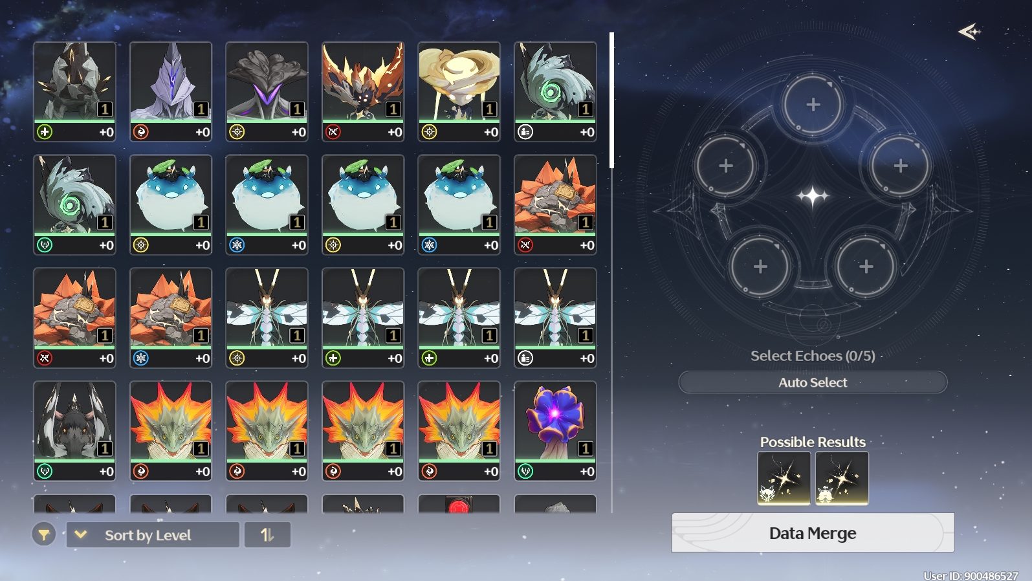
Task: Click the Data Merge button
Action: point(813,533)
